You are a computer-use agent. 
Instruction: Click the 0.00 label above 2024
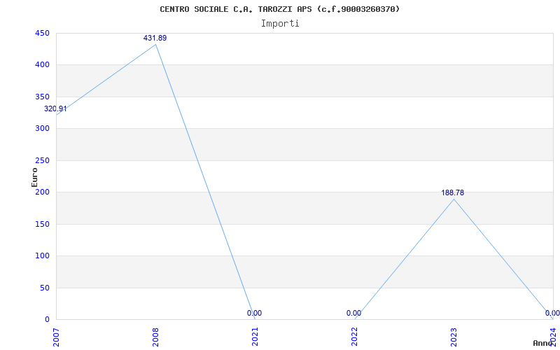tap(552, 313)
